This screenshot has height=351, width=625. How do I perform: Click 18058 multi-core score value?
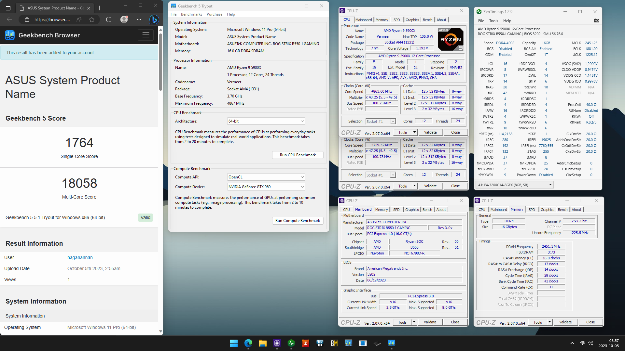coord(79,183)
